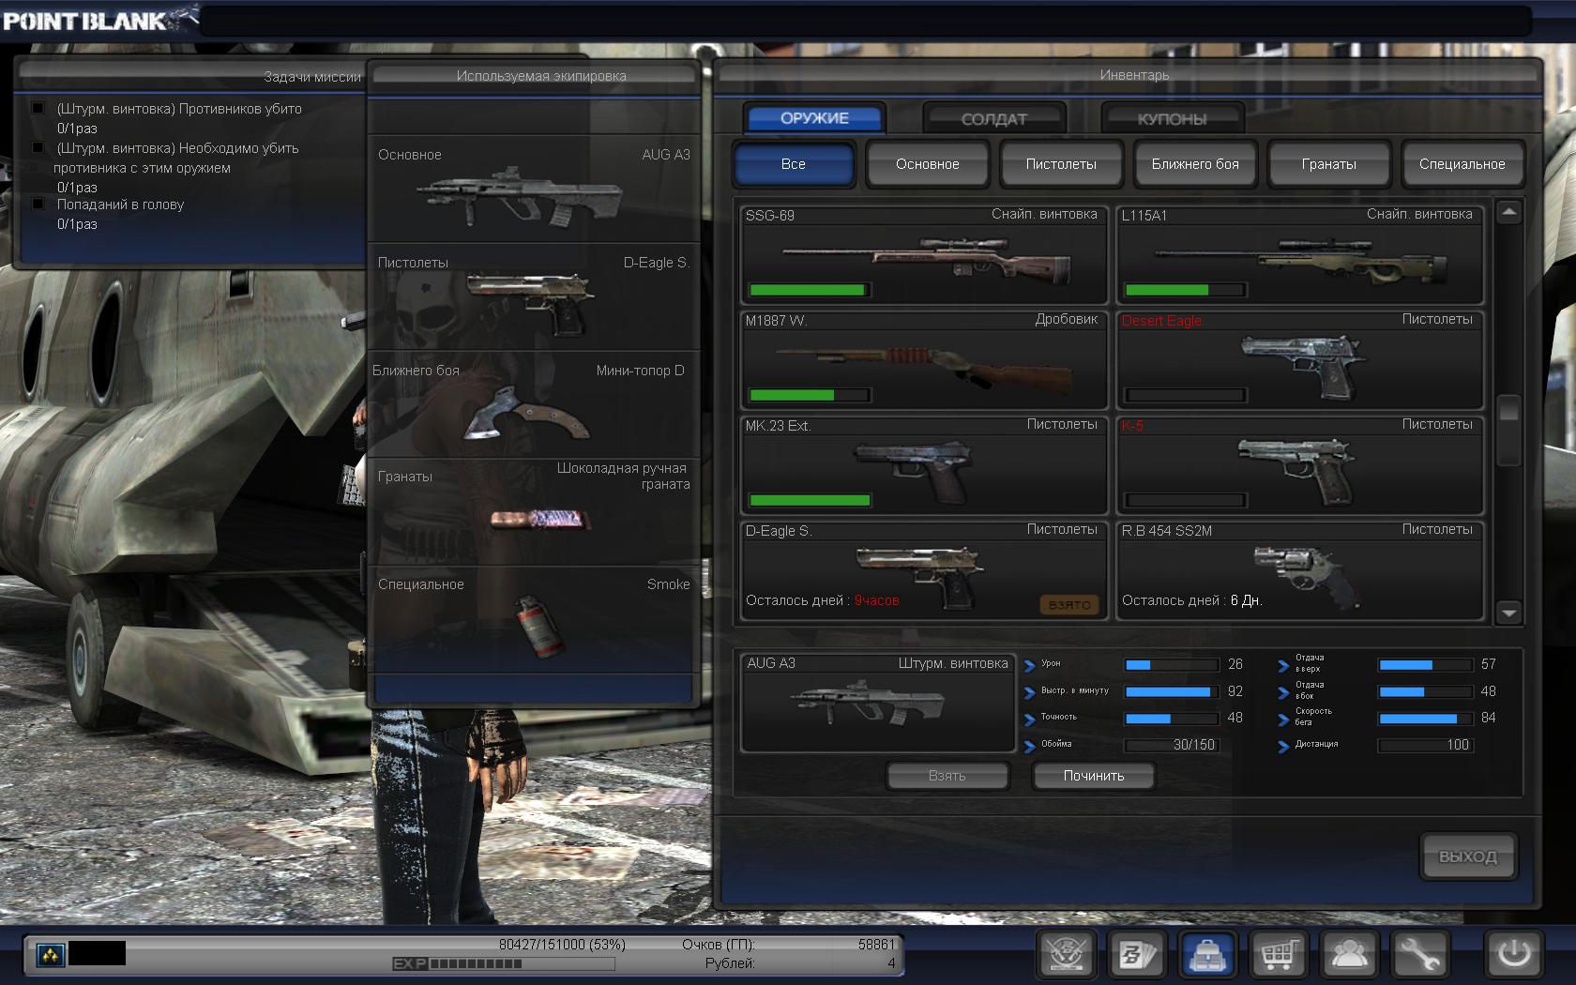Click the equipped Smoke special slot
The width and height of the screenshot is (1576, 985).
534,619
